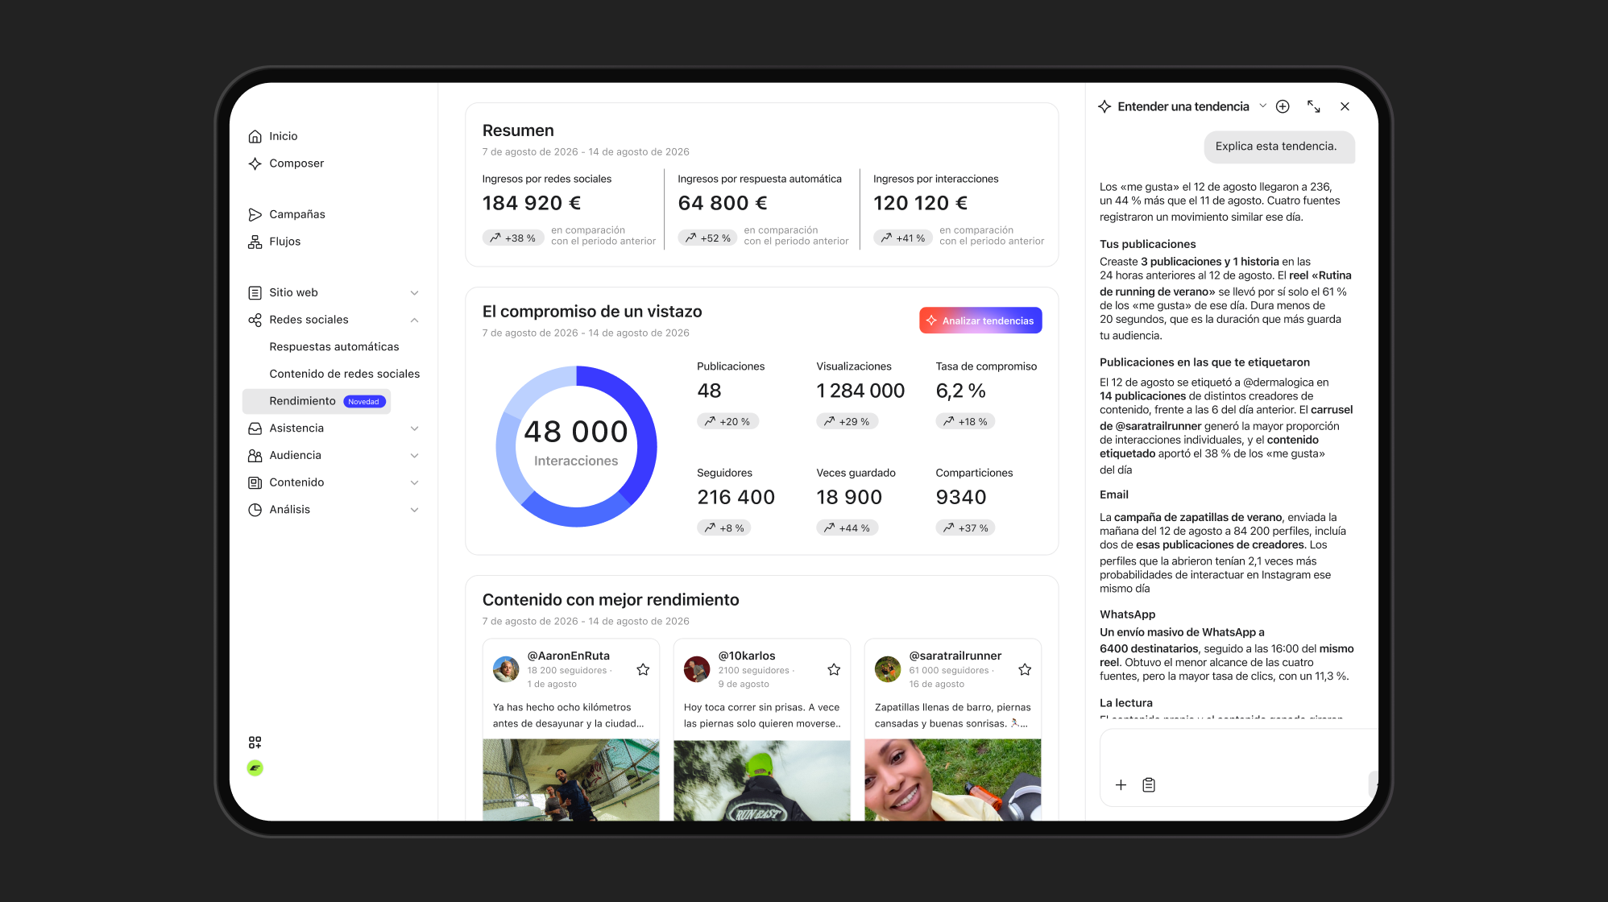The image size is (1608, 902).
Task: Click the +38 % trend badge
Action: pyautogui.click(x=513, y=238)
